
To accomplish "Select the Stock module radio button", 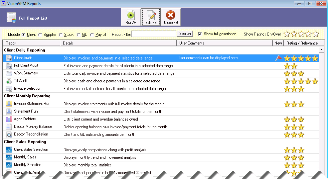I will click(x=61, y=35).
